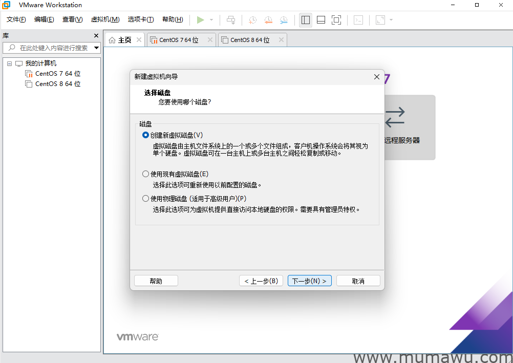Open the library search filter dropdown arrow

coord(96,48)
